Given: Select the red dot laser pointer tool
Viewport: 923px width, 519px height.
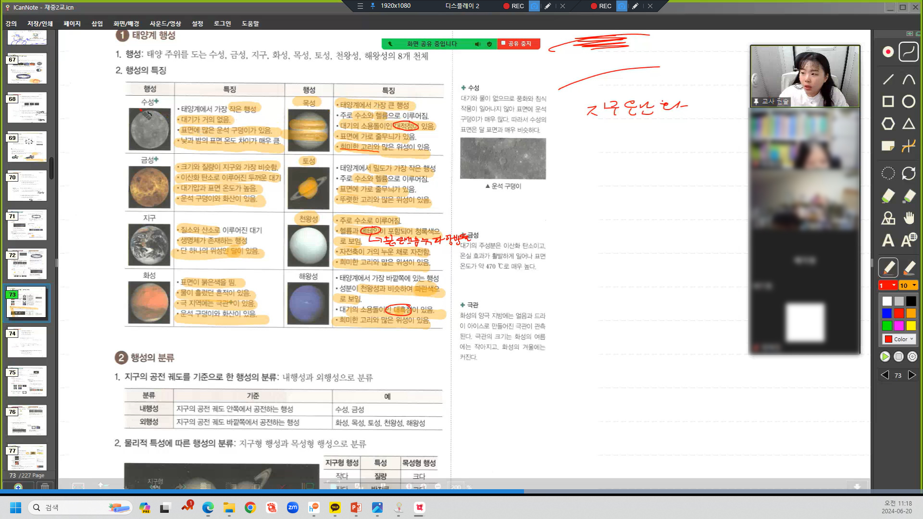Looking at the screenshot, I should 888,52.
